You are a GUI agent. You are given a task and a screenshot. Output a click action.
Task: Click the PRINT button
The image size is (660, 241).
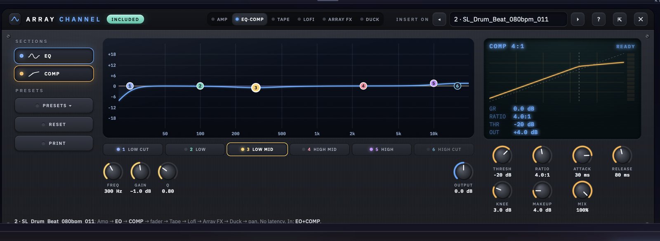pyautogui.click(x=54, y=144)
